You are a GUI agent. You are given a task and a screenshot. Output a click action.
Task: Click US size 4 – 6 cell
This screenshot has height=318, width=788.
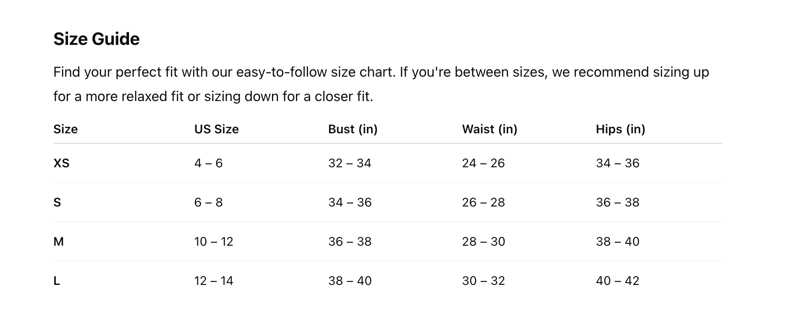[x=208, y=163]
